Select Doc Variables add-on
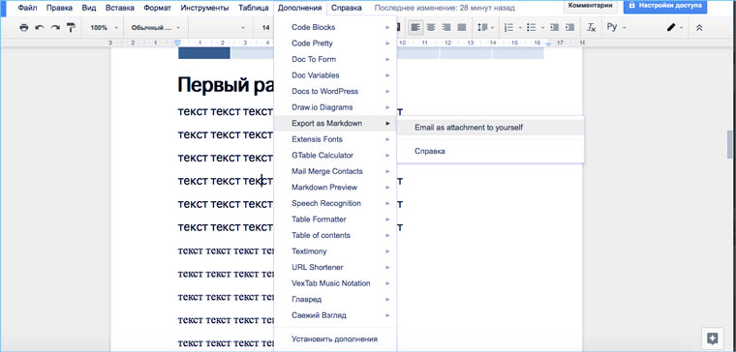This screenshot has height=352, width=736. click(x=335, y=75)
